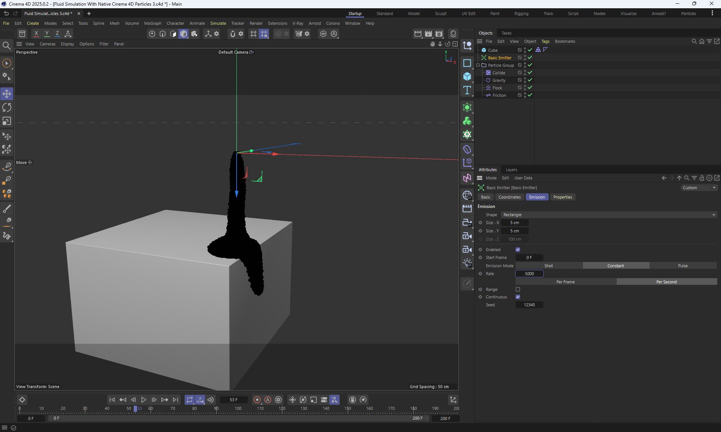The width and height of the screenshot is (721, 432).
Task: Click the Cube primitive icon
Action: 467,77
